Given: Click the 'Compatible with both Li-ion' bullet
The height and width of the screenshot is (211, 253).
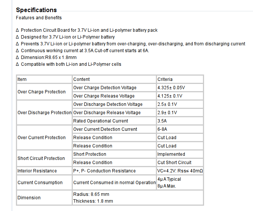Looking at the screenshot, I should 69,64.
